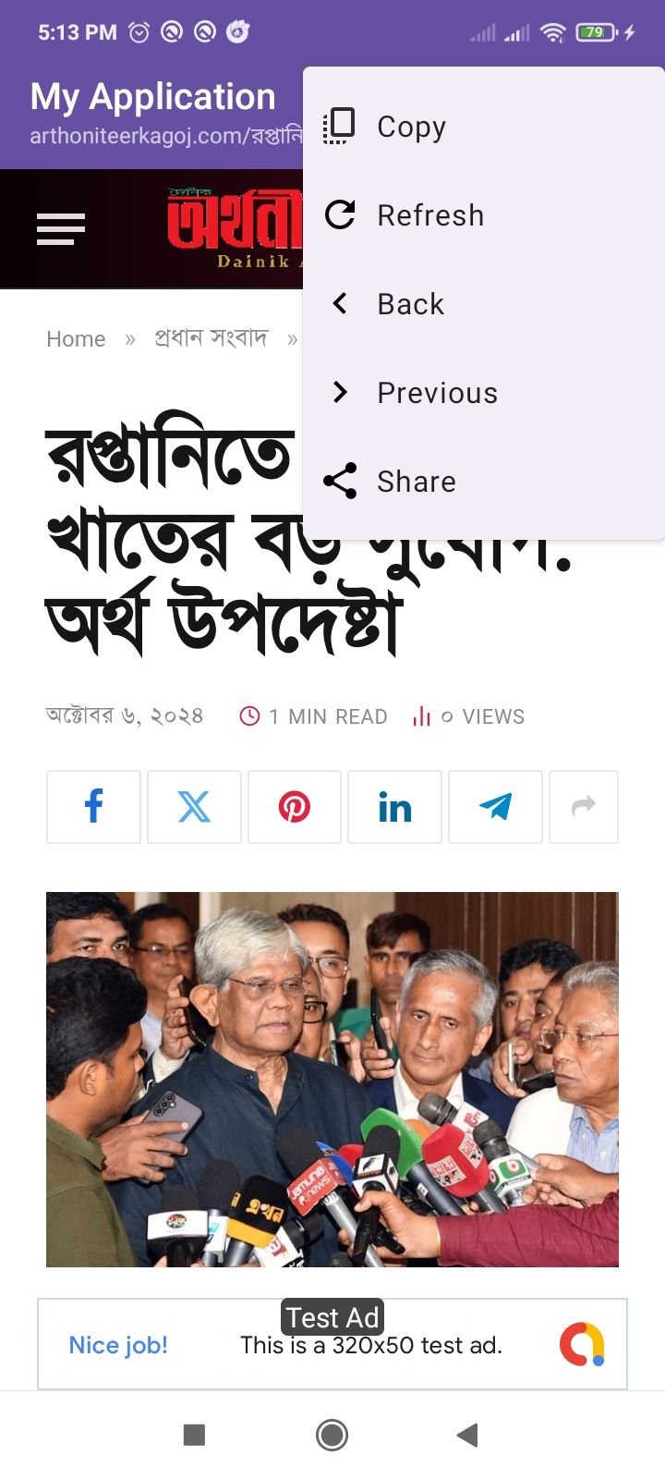The width and height of the screenshot is (665, 1479).
Task: Share via the X (Twitter) icon
Action: coord(194,807)
